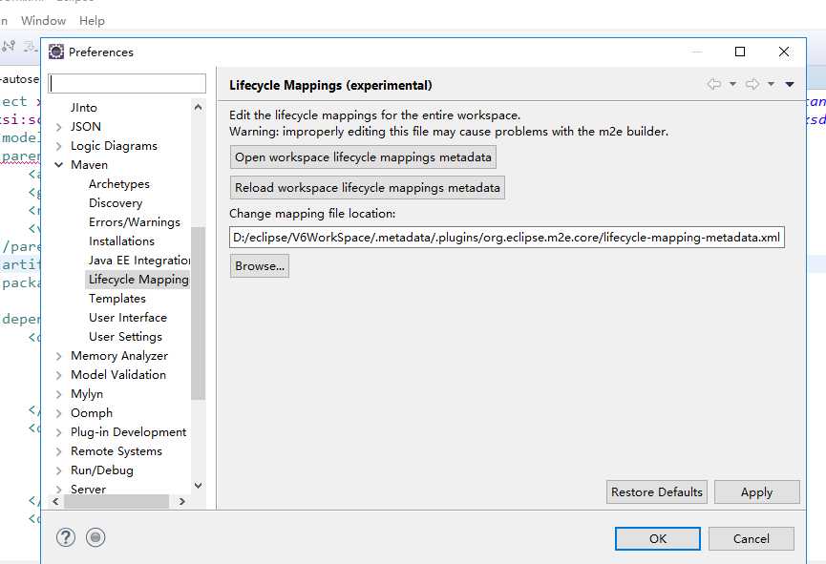Close the Preferences dialog
The image size is (826, 564).
point(784,52)
